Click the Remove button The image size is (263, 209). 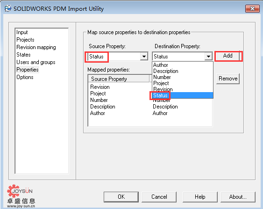click(x=228, y=79)
